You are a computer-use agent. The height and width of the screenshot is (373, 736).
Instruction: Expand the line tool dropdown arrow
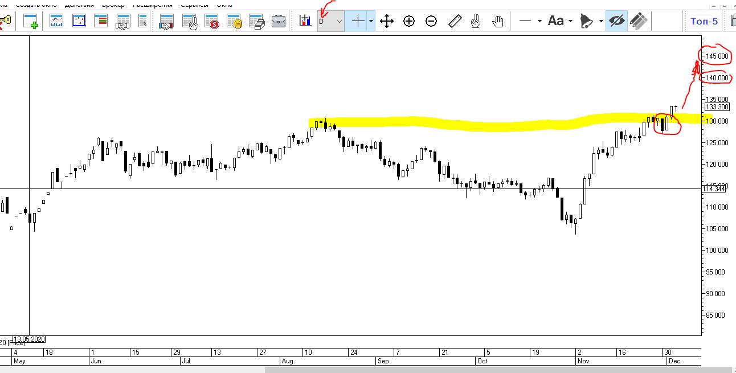pos(539,22)
